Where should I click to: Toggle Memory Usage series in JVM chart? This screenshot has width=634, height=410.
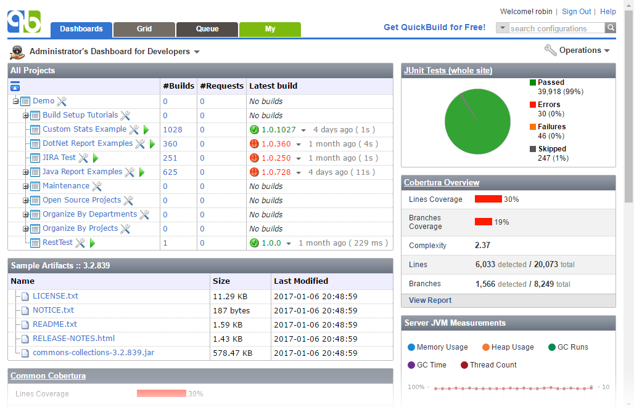coord(438,347)
